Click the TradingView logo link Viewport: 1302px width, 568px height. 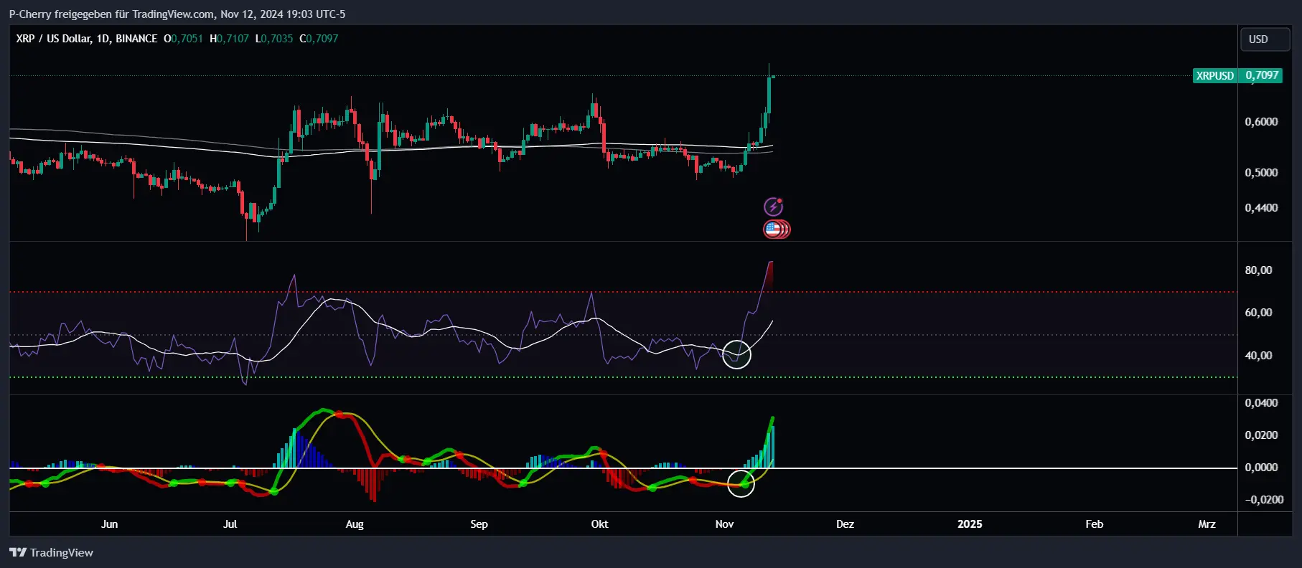click(x=51, y=552)
